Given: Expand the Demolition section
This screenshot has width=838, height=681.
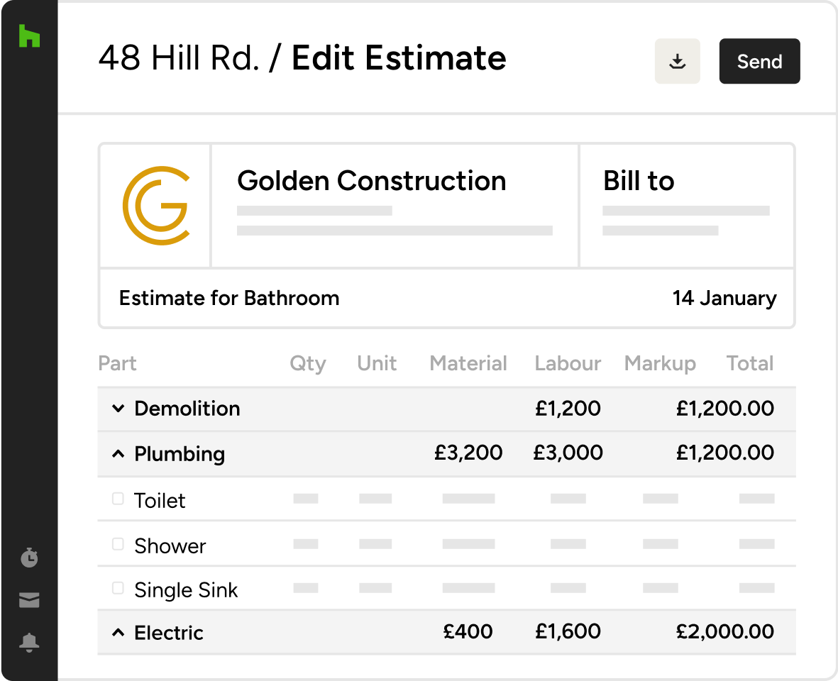Looking at the screenshot, I should pos(118,409).
